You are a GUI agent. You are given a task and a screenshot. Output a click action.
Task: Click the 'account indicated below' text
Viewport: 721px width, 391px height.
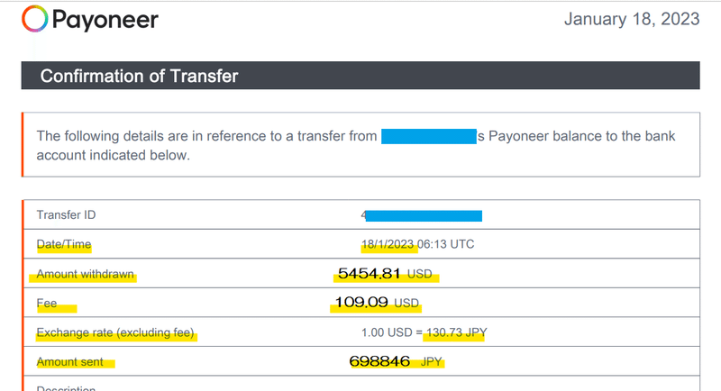tap(114, 155)
